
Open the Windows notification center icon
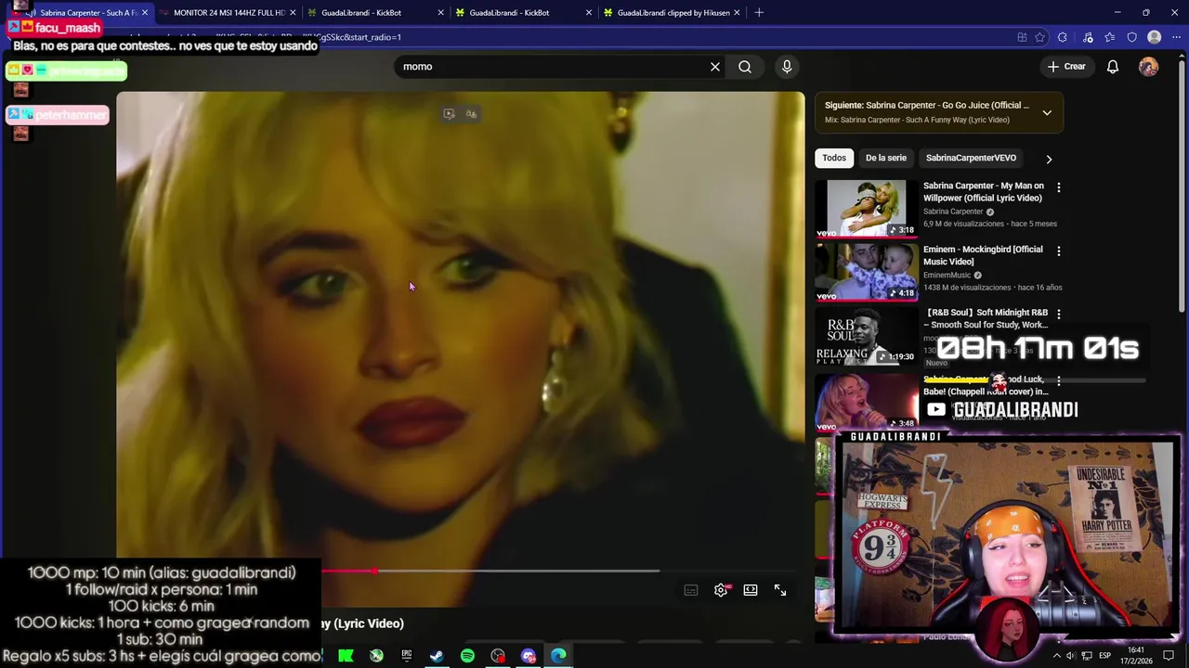pos(1169,656)
